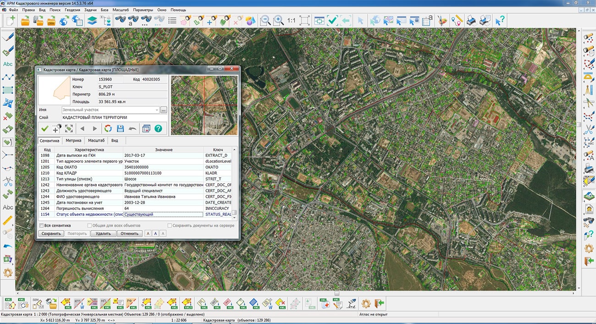The width and height of the screenshot is (596, 324).
Task: Expand the 'Имя' dropdown list
Action: [x=157, y=110]
